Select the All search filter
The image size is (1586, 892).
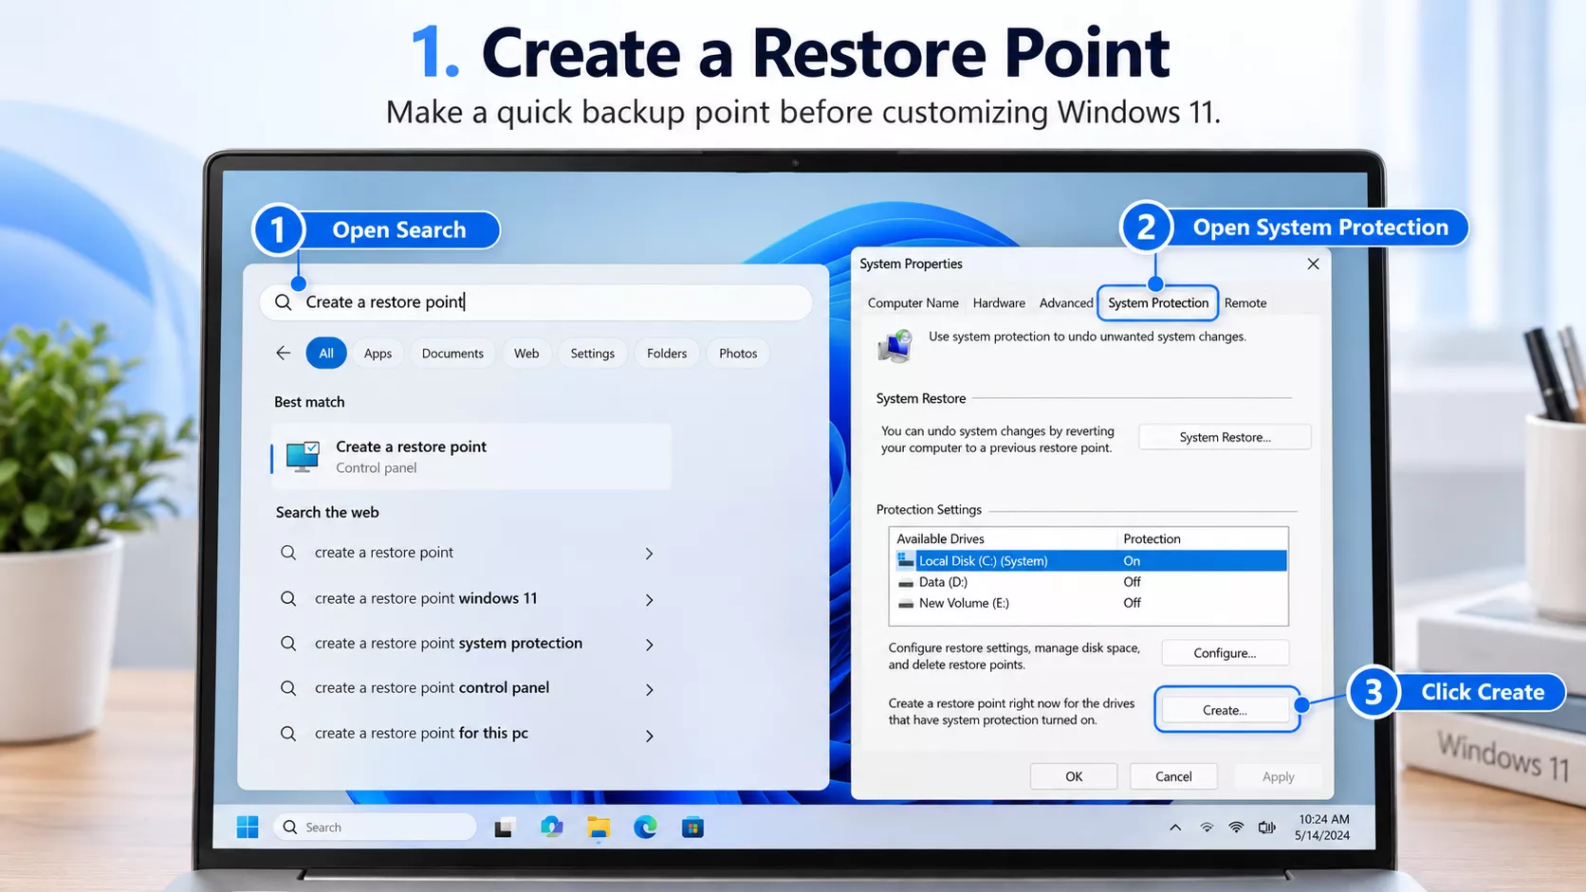pos(326,354)
